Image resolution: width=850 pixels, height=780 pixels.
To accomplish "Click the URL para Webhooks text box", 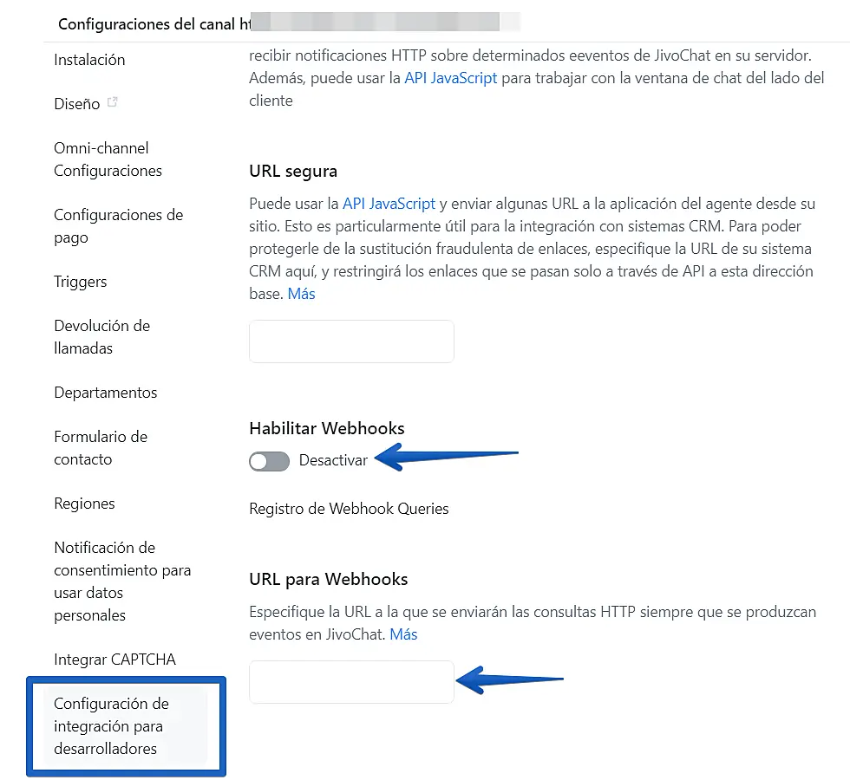I will [x=351, y=682].
